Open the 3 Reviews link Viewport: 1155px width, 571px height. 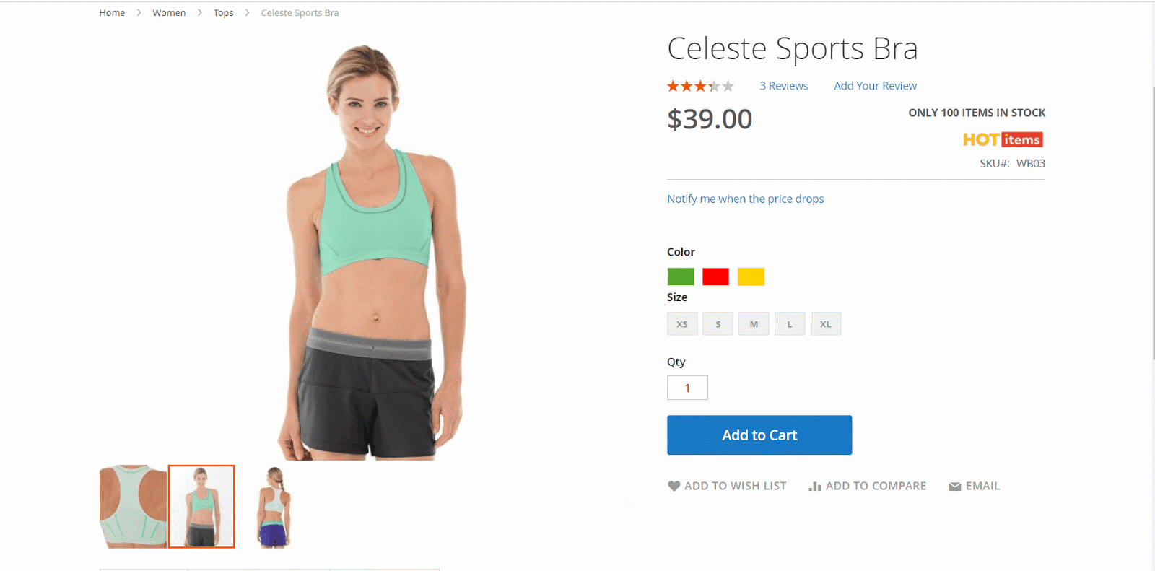pos(783,86)
